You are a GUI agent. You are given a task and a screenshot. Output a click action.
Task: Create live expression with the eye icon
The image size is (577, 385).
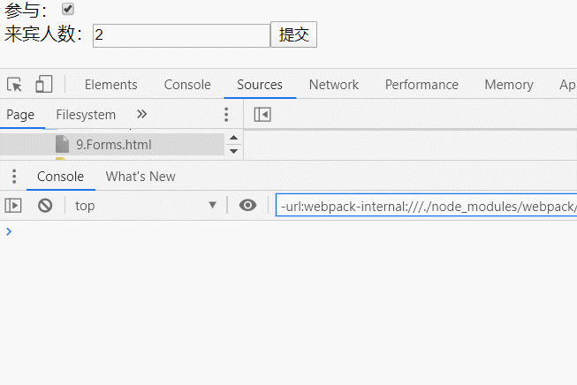247,205
